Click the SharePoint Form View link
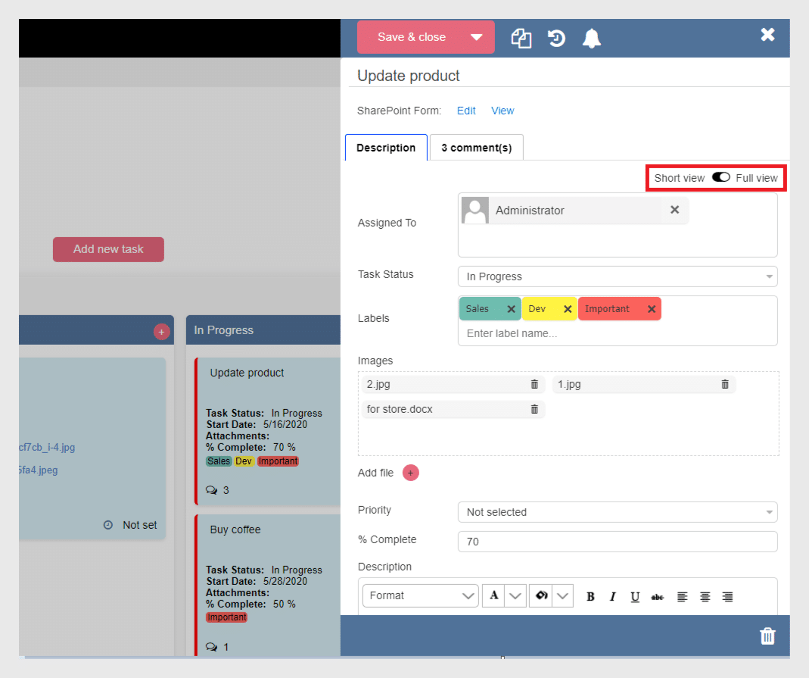 coord(502,111)
